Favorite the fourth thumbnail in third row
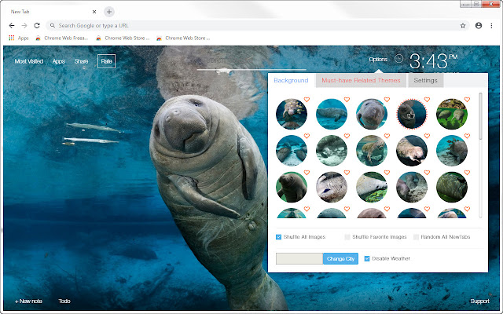503x314 pixels. 427,173
